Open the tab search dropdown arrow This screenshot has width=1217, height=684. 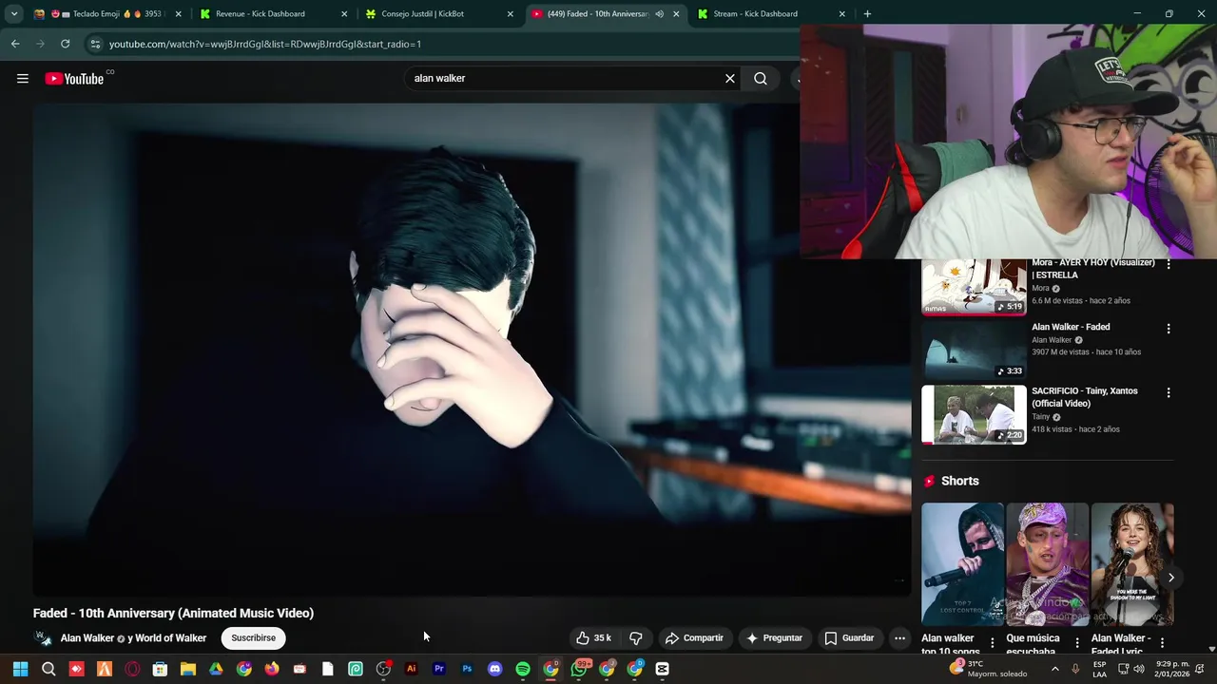[x=13, y=14]
